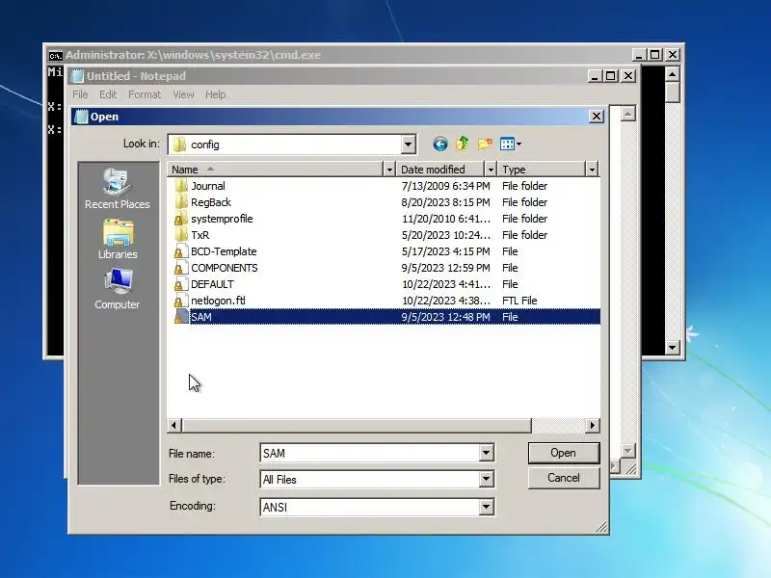Open the View menu icon in Open dialog

tap(511, 144)
